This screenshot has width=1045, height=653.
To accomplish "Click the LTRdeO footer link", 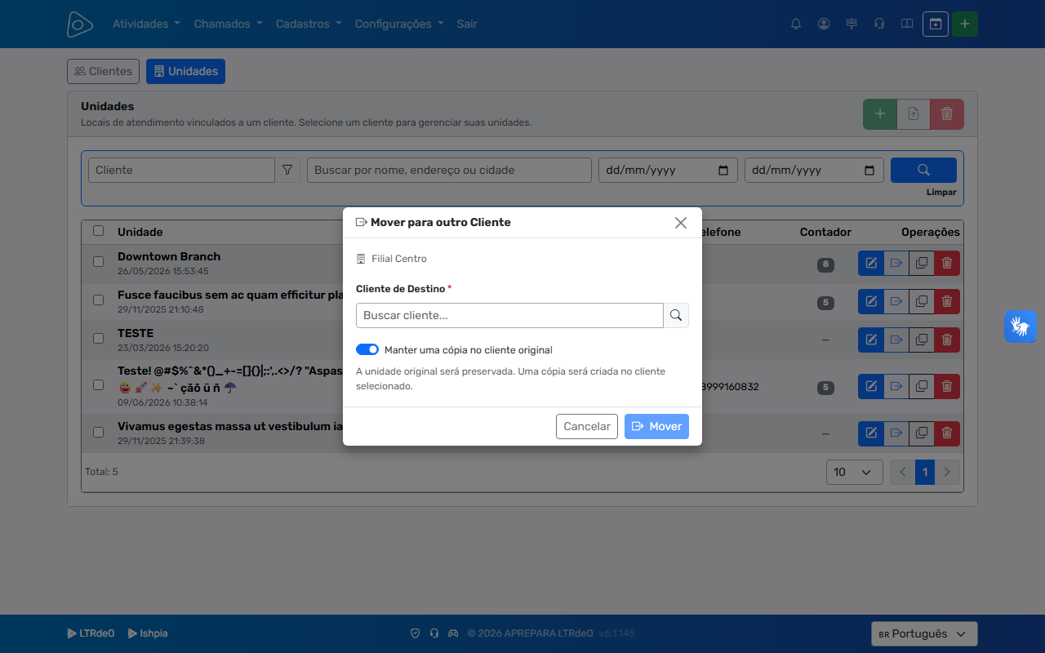I will coord(91,633).
